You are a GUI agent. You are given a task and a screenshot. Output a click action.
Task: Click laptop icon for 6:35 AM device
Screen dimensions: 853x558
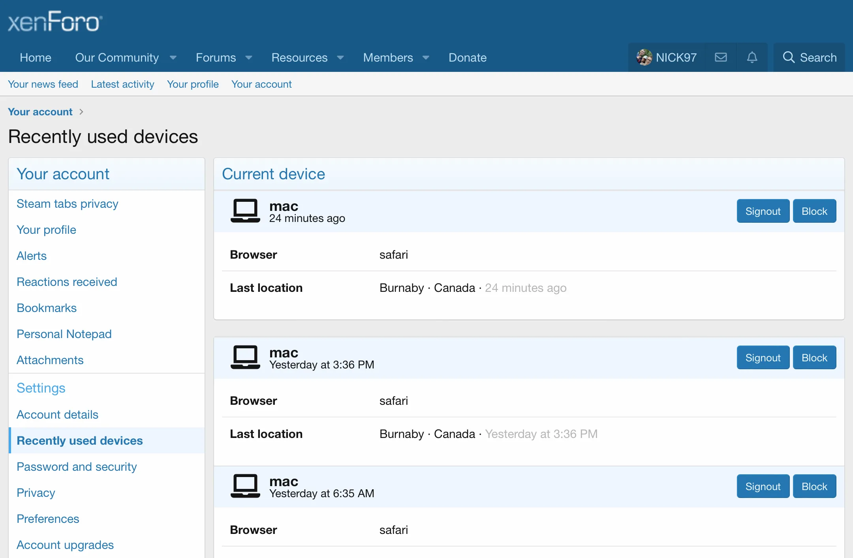click(x=245, y=486)
